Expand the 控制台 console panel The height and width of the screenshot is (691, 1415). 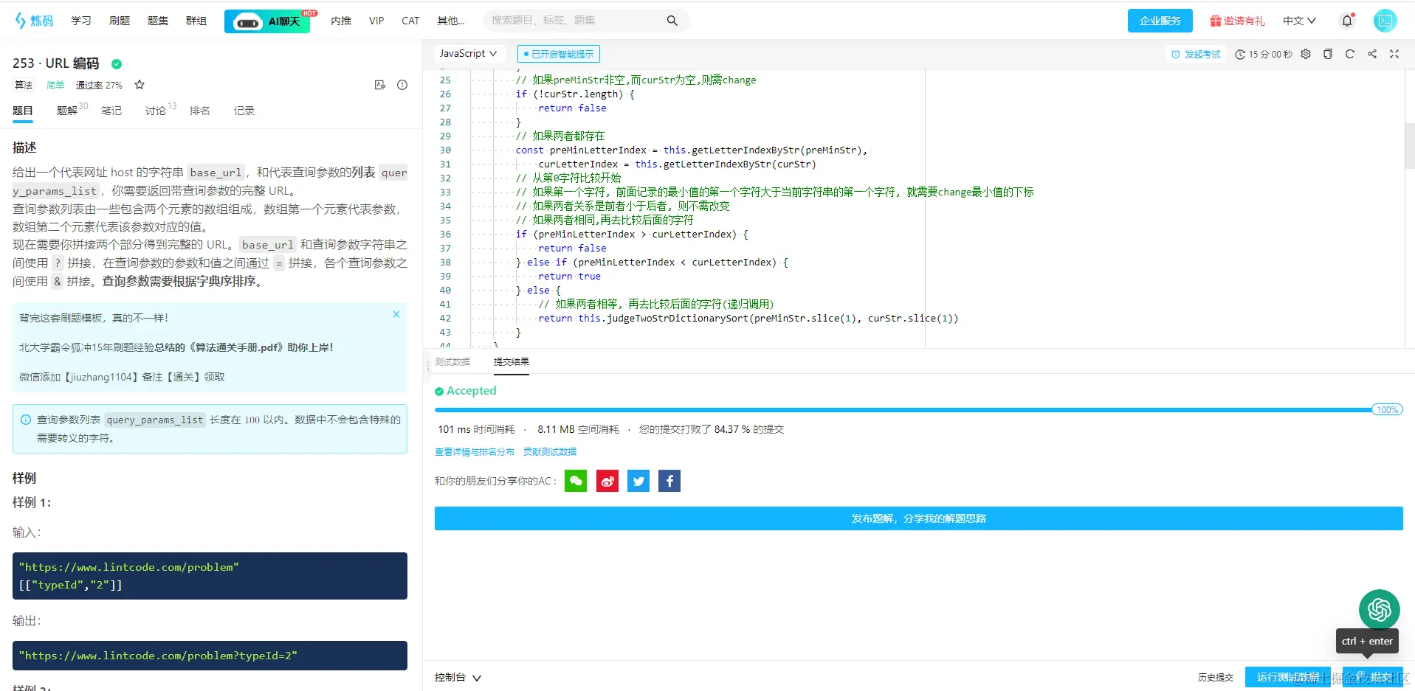click(458, 677)
